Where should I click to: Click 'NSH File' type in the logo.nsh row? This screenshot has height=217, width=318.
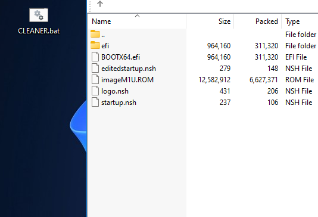[x=298, y=91]
